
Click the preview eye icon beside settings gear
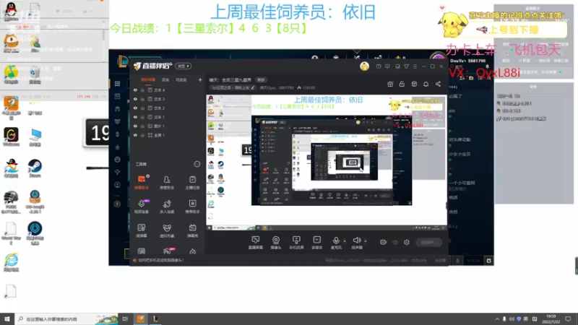[x=395, y=242]
